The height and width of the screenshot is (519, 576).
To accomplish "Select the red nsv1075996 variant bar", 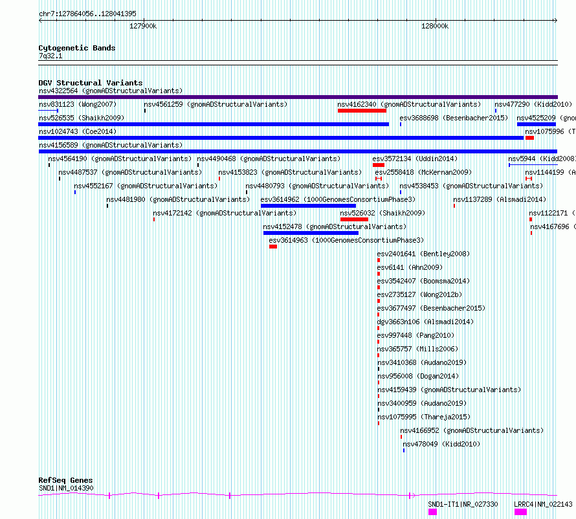I will point(529,138).
